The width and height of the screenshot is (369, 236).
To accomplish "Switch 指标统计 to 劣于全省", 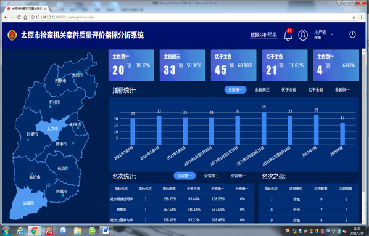I will [x=315, y=90].
